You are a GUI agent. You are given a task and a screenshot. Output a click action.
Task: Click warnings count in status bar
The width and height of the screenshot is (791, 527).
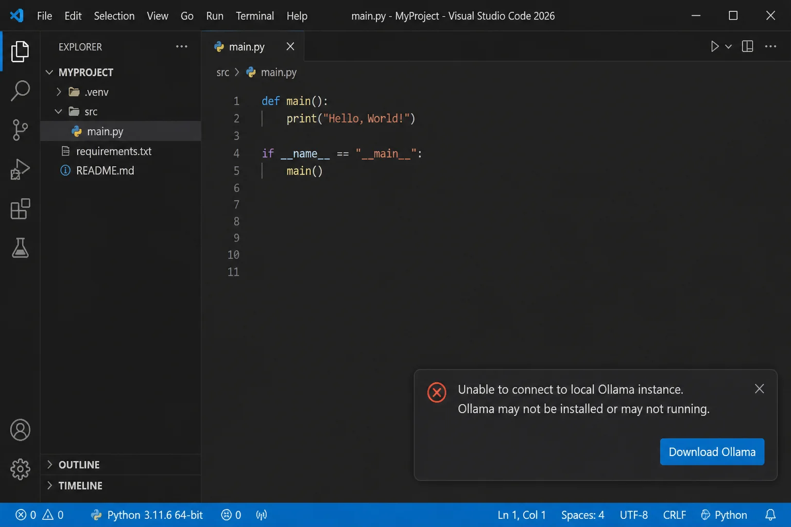[53, 515]
